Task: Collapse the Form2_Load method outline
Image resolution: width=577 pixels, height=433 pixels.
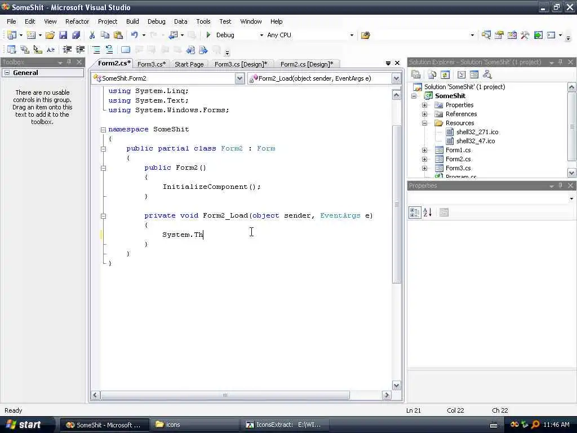Action: tap(104, 216)
